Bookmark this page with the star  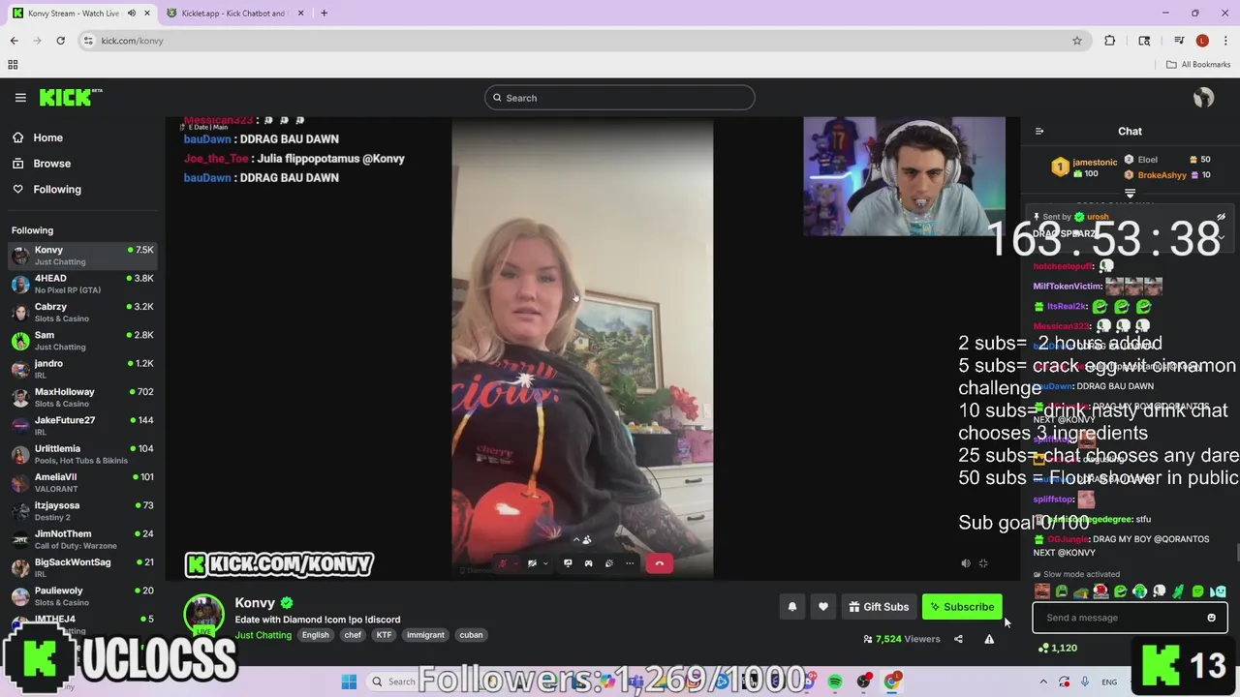click(1076, 41)
